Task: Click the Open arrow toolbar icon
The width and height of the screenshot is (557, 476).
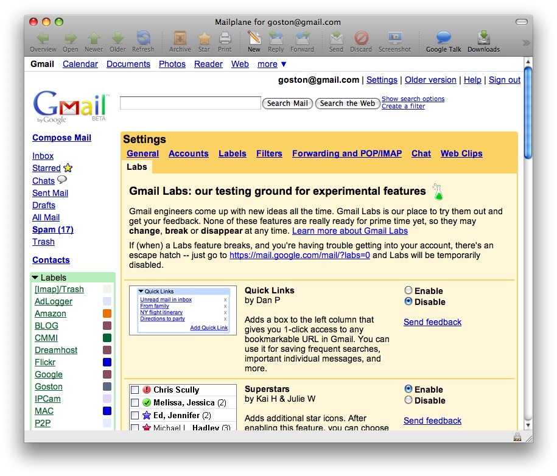Action: (71, 38)
